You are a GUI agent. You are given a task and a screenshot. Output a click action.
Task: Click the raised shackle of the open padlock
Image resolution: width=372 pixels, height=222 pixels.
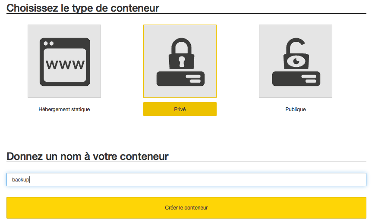point(295,46)
